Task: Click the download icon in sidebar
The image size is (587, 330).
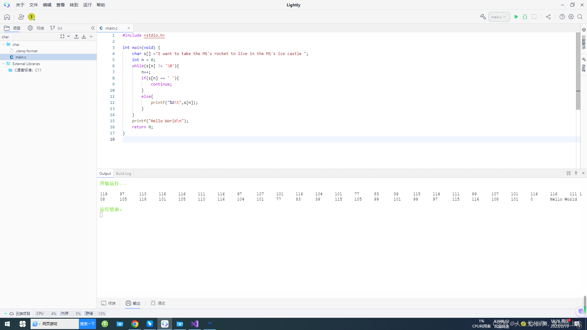Action: coord(84,37)
